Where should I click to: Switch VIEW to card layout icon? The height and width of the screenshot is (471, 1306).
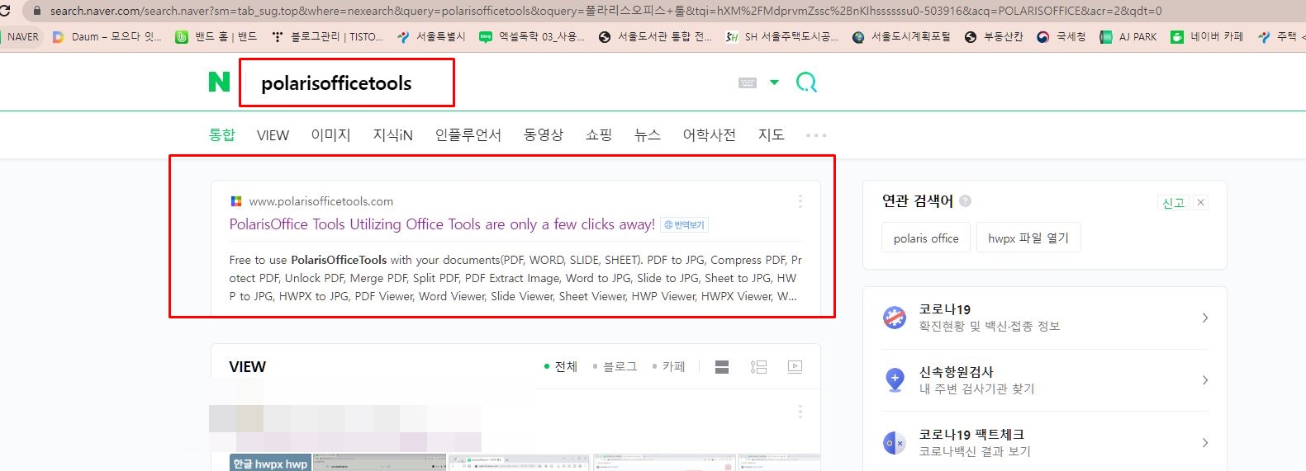pyautogui.click(x=722, y=367)
